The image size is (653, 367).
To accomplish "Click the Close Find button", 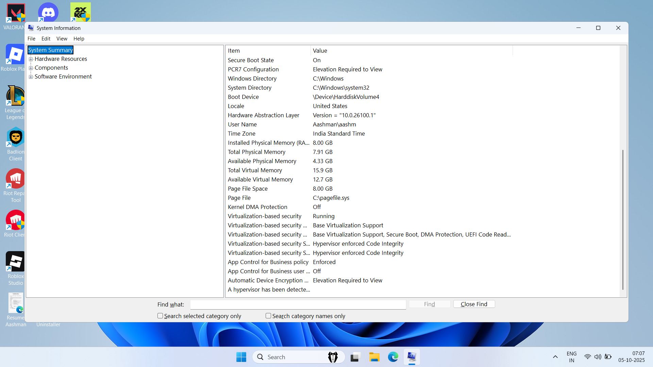I will [x=474, y=304].
